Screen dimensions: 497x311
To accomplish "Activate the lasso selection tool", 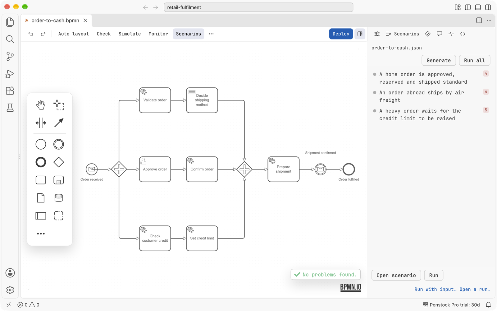I will point(59,105).
